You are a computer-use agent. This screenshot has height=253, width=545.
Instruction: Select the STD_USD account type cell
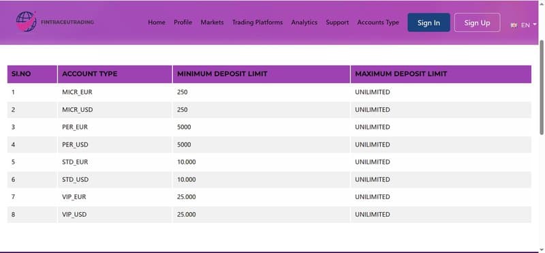(114, 179)
